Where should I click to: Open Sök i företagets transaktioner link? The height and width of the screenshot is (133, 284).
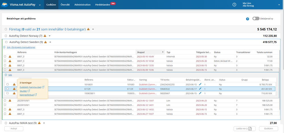21,47
